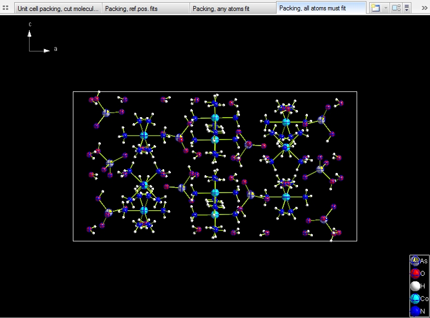Click the 'Co' text label in legend

point(424,299)
